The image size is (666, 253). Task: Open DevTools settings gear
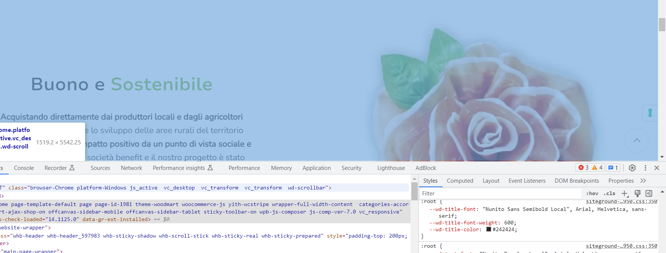point(632,168)
